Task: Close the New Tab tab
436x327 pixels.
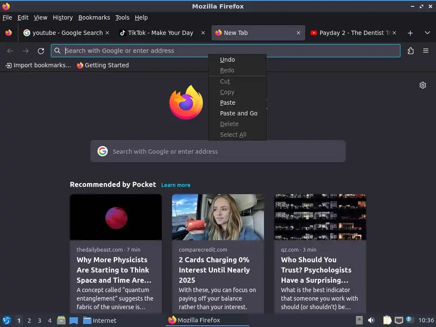Action: pos(298,33)
